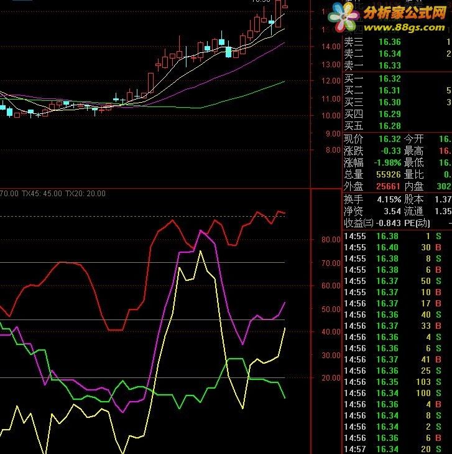Select the 买三 bid row at 16.30

398,102
